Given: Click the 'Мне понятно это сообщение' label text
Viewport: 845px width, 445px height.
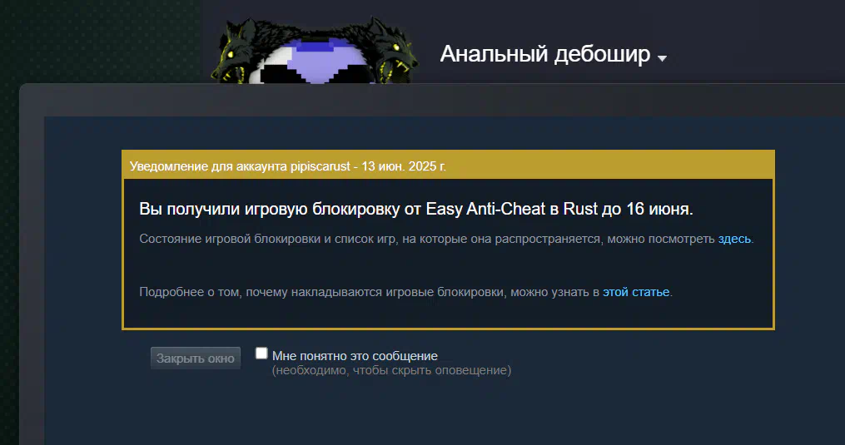Looking at the screenshot, I should tap(355, 355).
